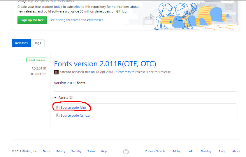246x157 pixels.
Task: Open the Terms footer link
Action: click(x=47, y=151)
